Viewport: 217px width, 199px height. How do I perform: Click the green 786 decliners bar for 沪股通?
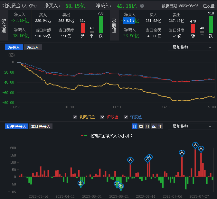point(101,24)
